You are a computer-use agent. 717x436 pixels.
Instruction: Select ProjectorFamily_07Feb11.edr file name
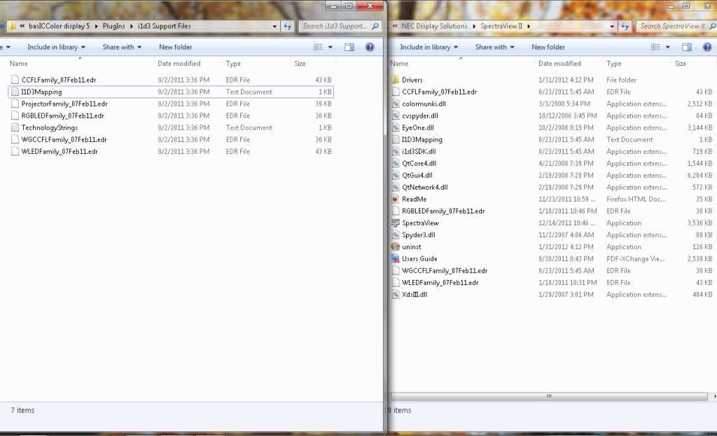coord(64,104)
